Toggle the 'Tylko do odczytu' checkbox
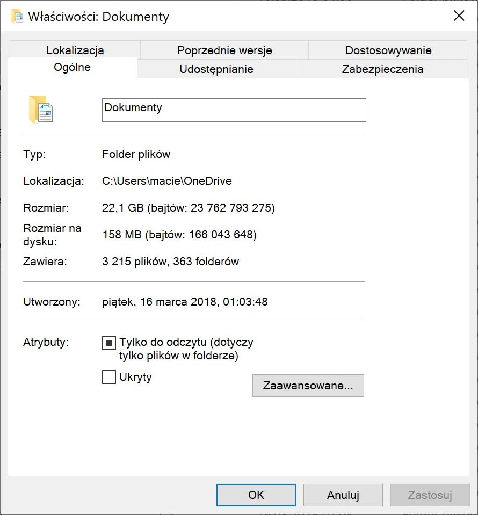Image resolution: width=478 pixels, height=515 pixels. (108, 343)
